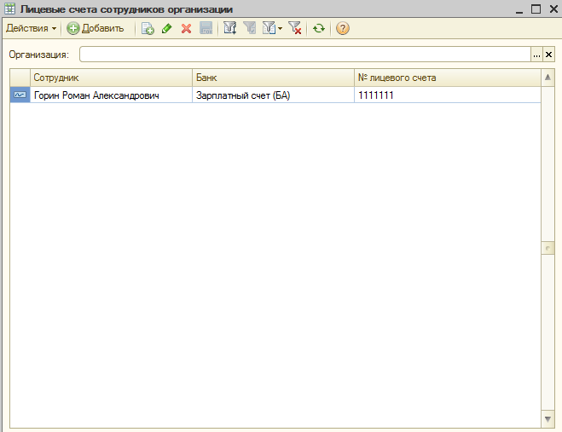Close the Лицевые счета window
562x432 pixels.
pos(553,9)
